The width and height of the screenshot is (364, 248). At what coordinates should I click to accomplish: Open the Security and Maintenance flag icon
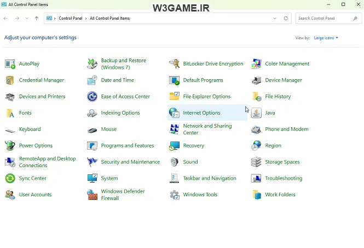92,162
